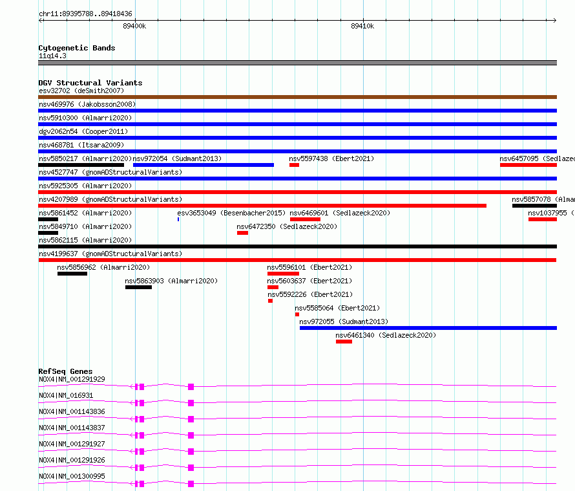The image size is (575, 491).
Task: Click the esv32702 (deSmith2007) variant label
Action: pyautogui.click(x=81, y=91)
